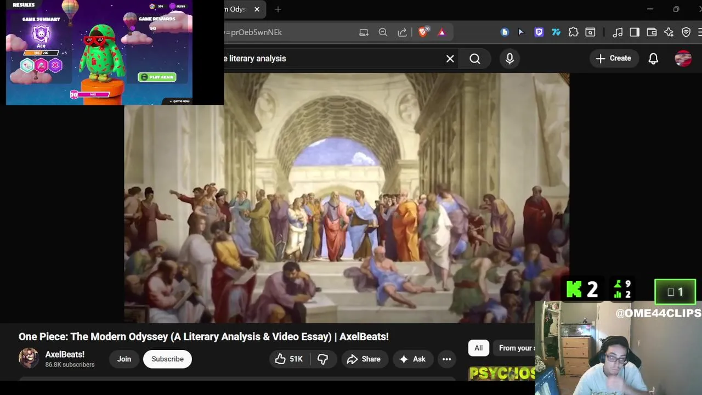Screen dimensions: 702x395
Task: Click the tab search icon in toolbar
Action: [x=590, y=32]
